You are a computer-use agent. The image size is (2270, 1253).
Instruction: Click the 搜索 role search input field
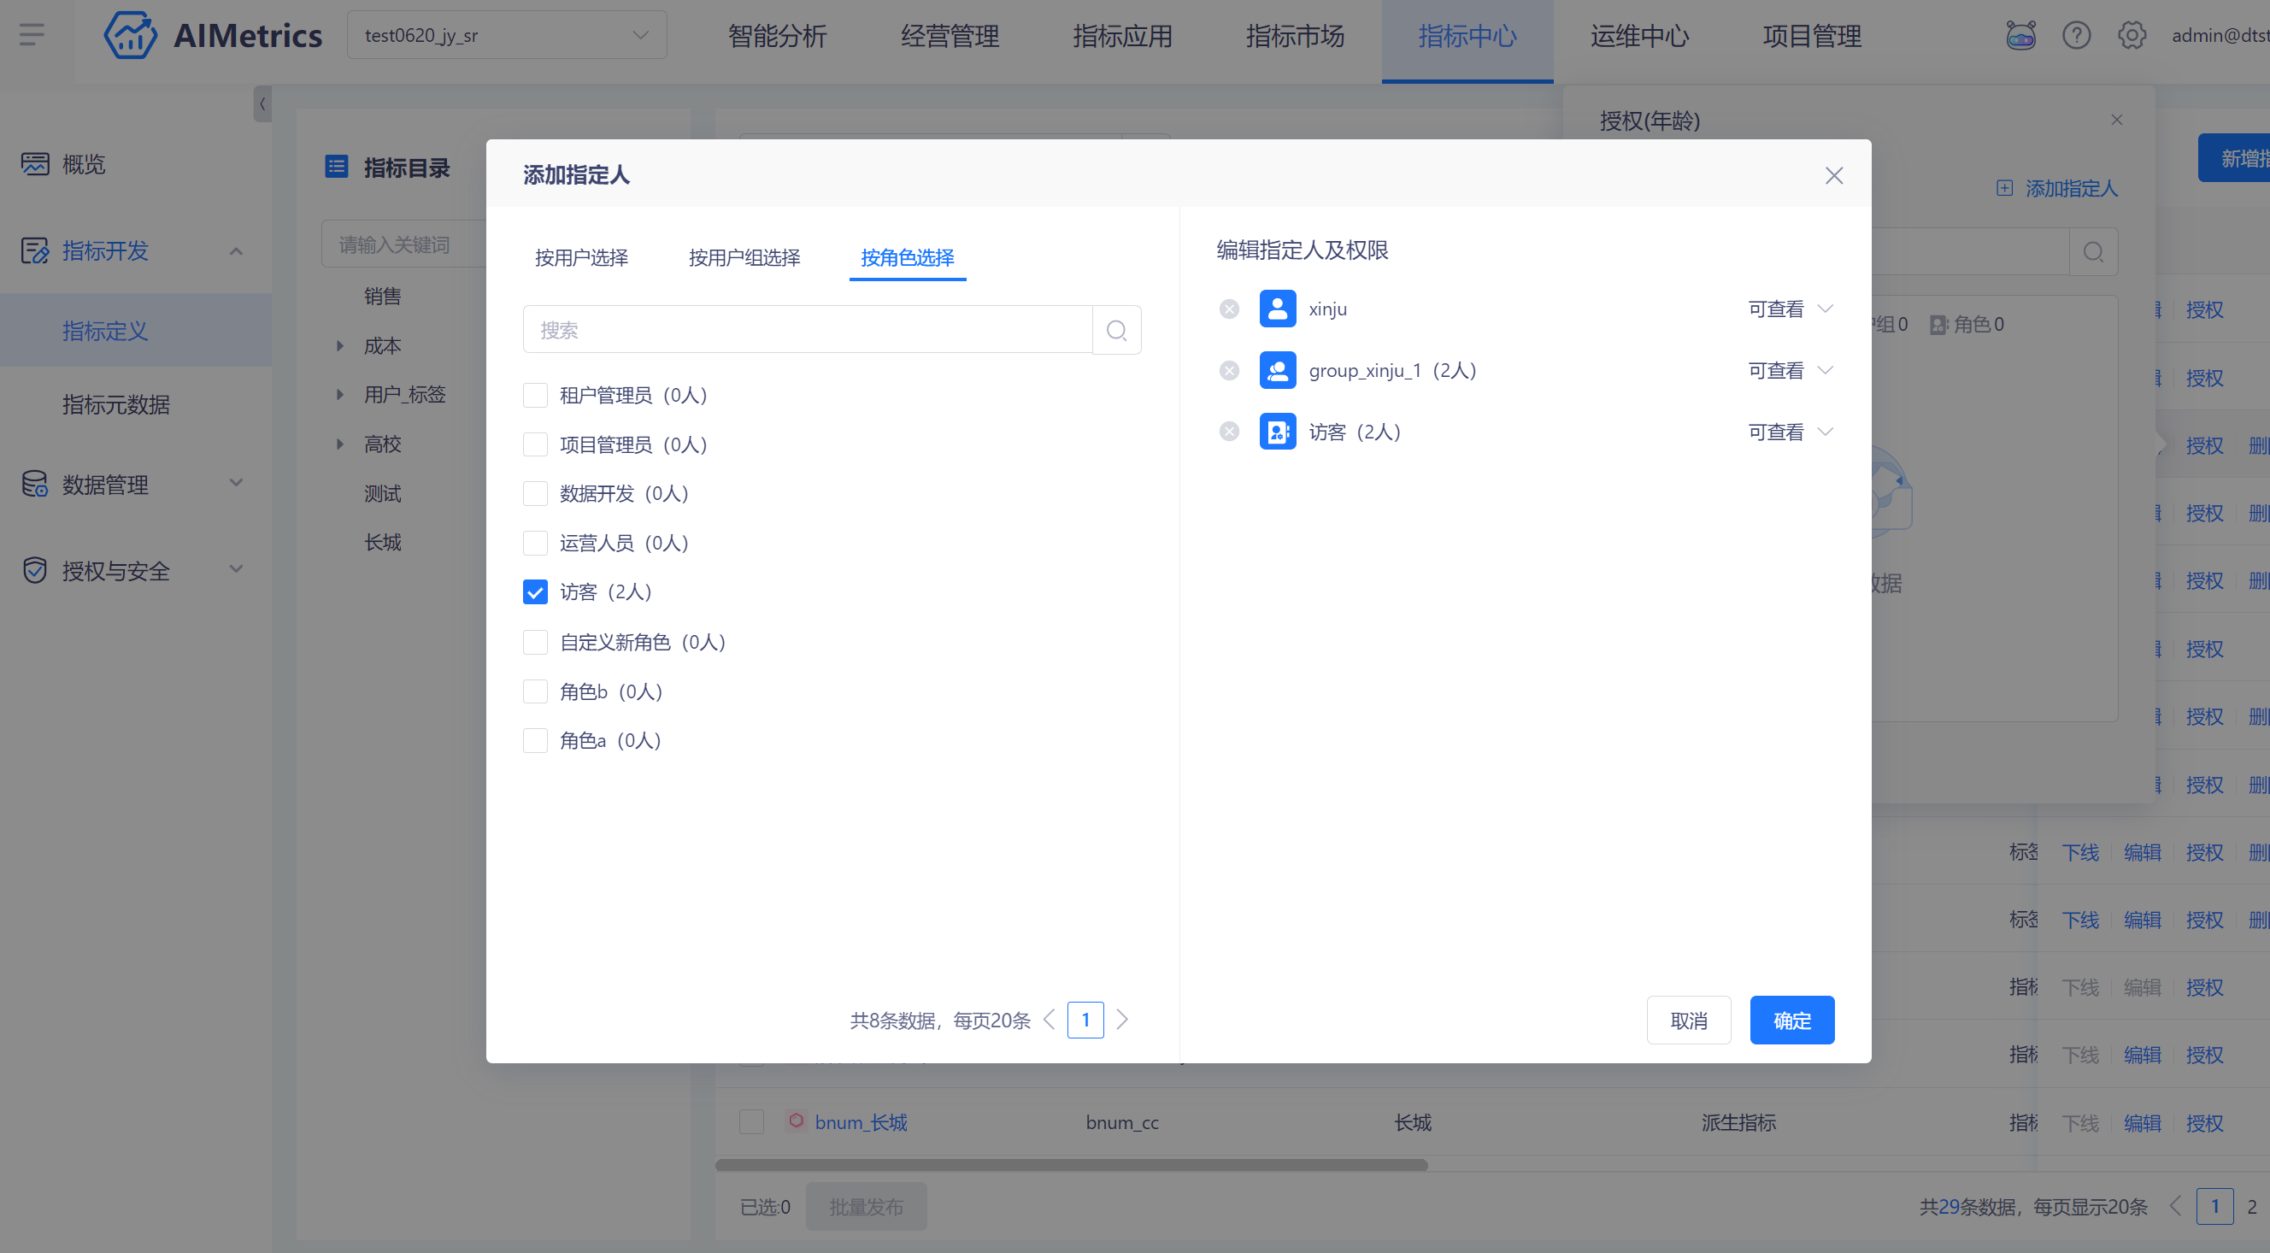[806, 331]
